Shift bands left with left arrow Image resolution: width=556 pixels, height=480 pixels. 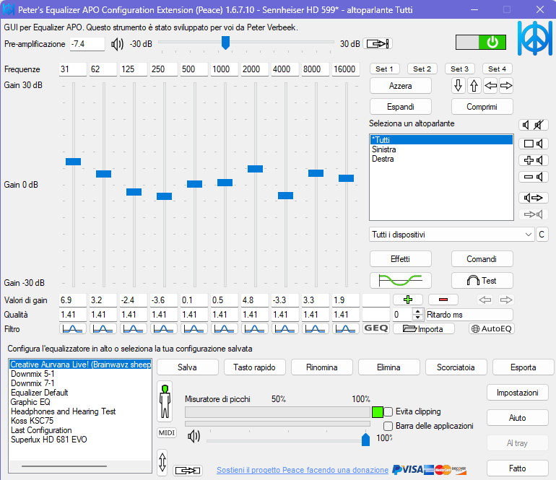(x=490, y=85)
